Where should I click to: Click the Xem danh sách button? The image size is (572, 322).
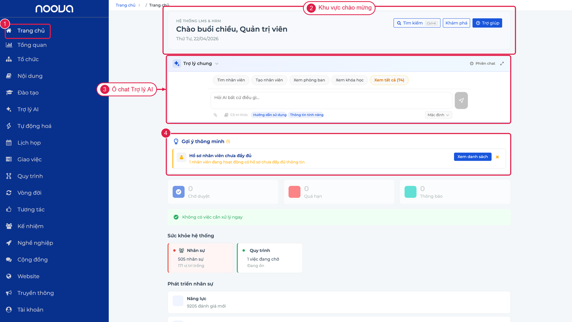[473, 157]
